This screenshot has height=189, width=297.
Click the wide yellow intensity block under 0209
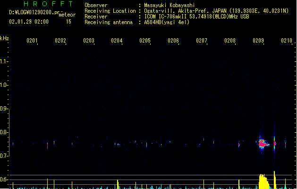pos(264,181)
